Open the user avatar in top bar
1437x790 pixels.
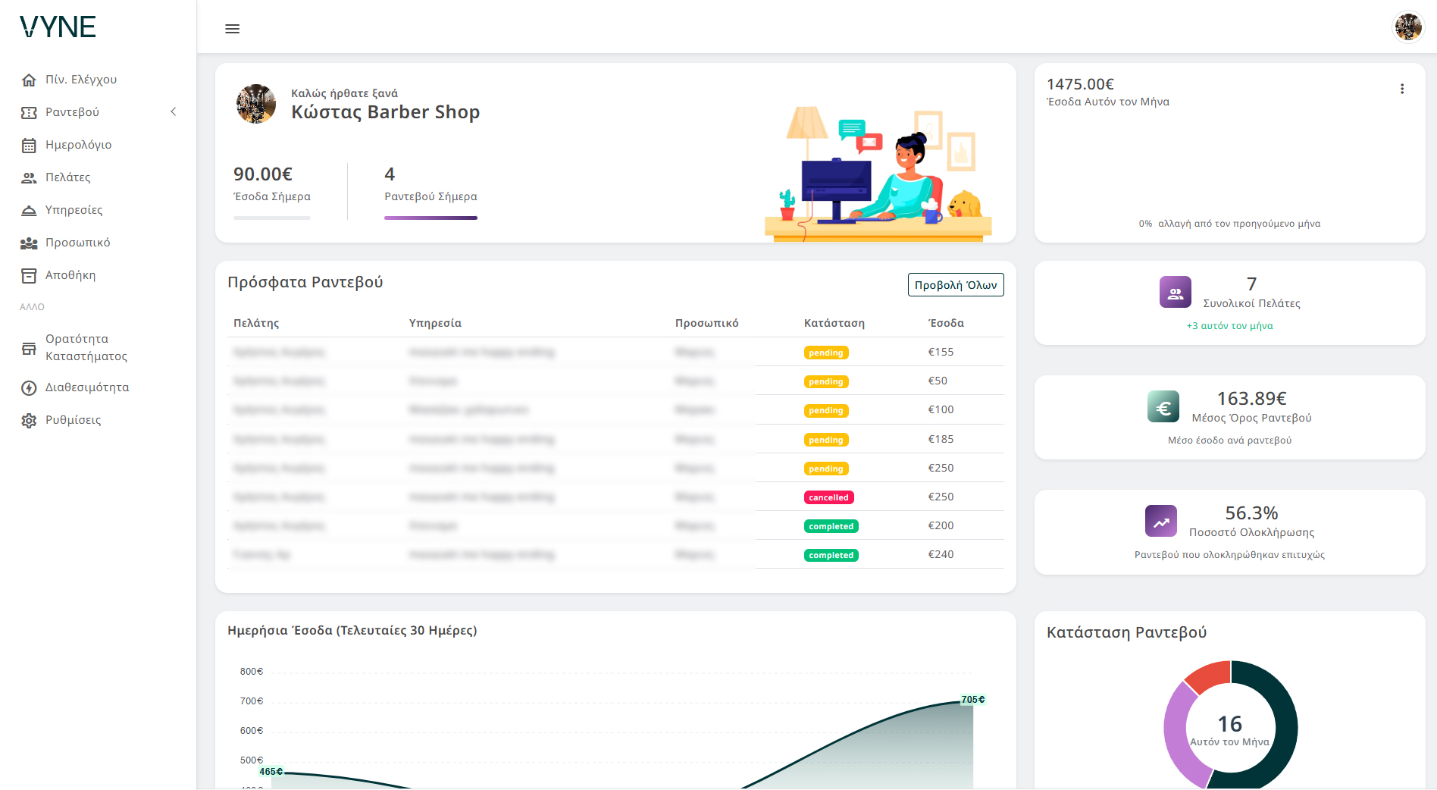[1407, 27]
